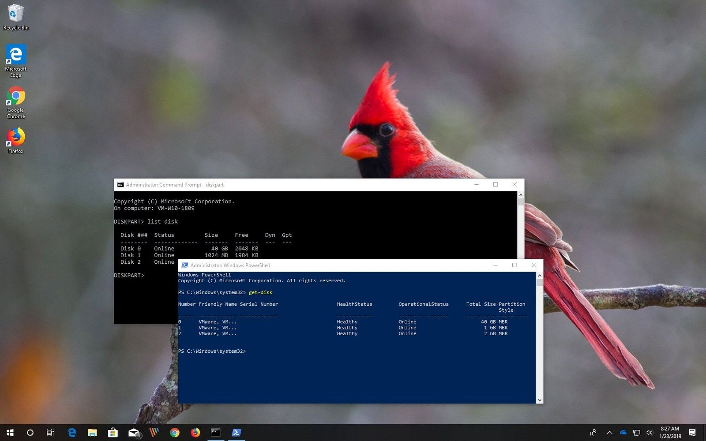Image resolution: width=706 pixels, height=441 pixels.
Task: Open the Recycle Bin desktop icon
Action: pos(15,18)
